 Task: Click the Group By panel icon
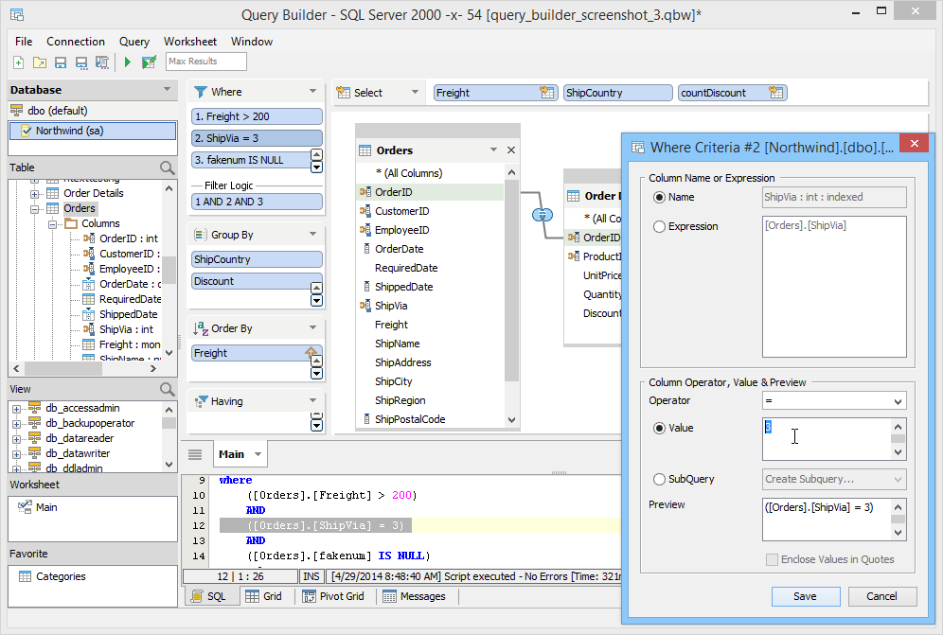201,235
